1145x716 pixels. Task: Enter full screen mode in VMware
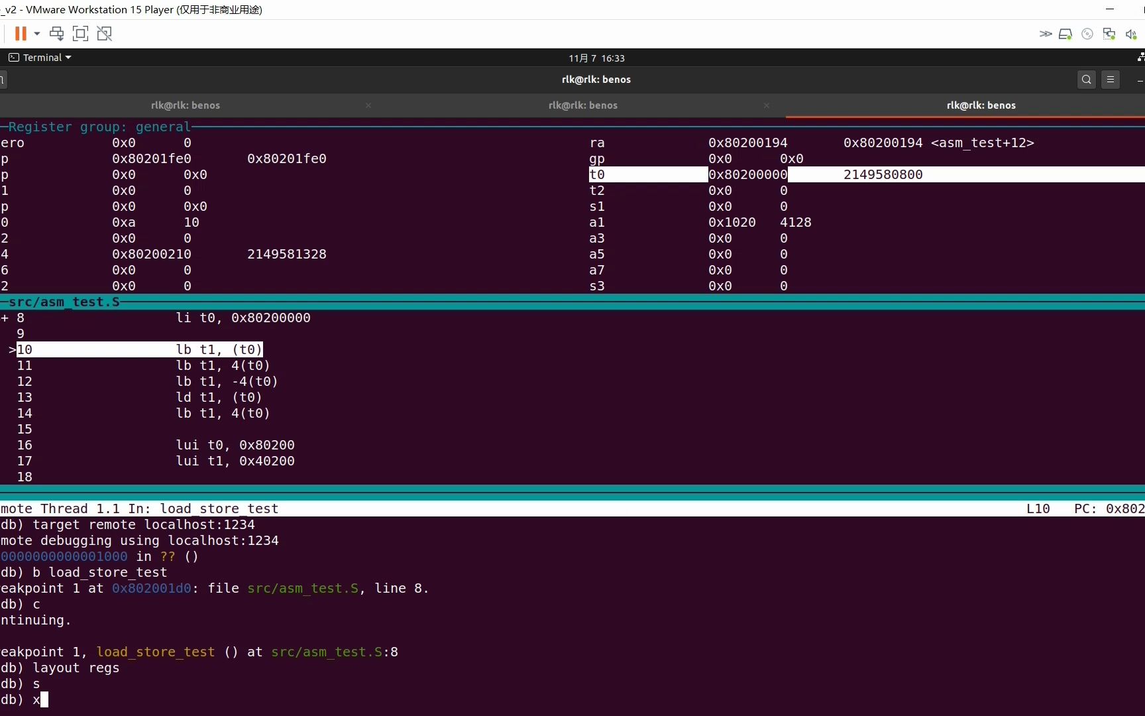[x=80, y=33]
